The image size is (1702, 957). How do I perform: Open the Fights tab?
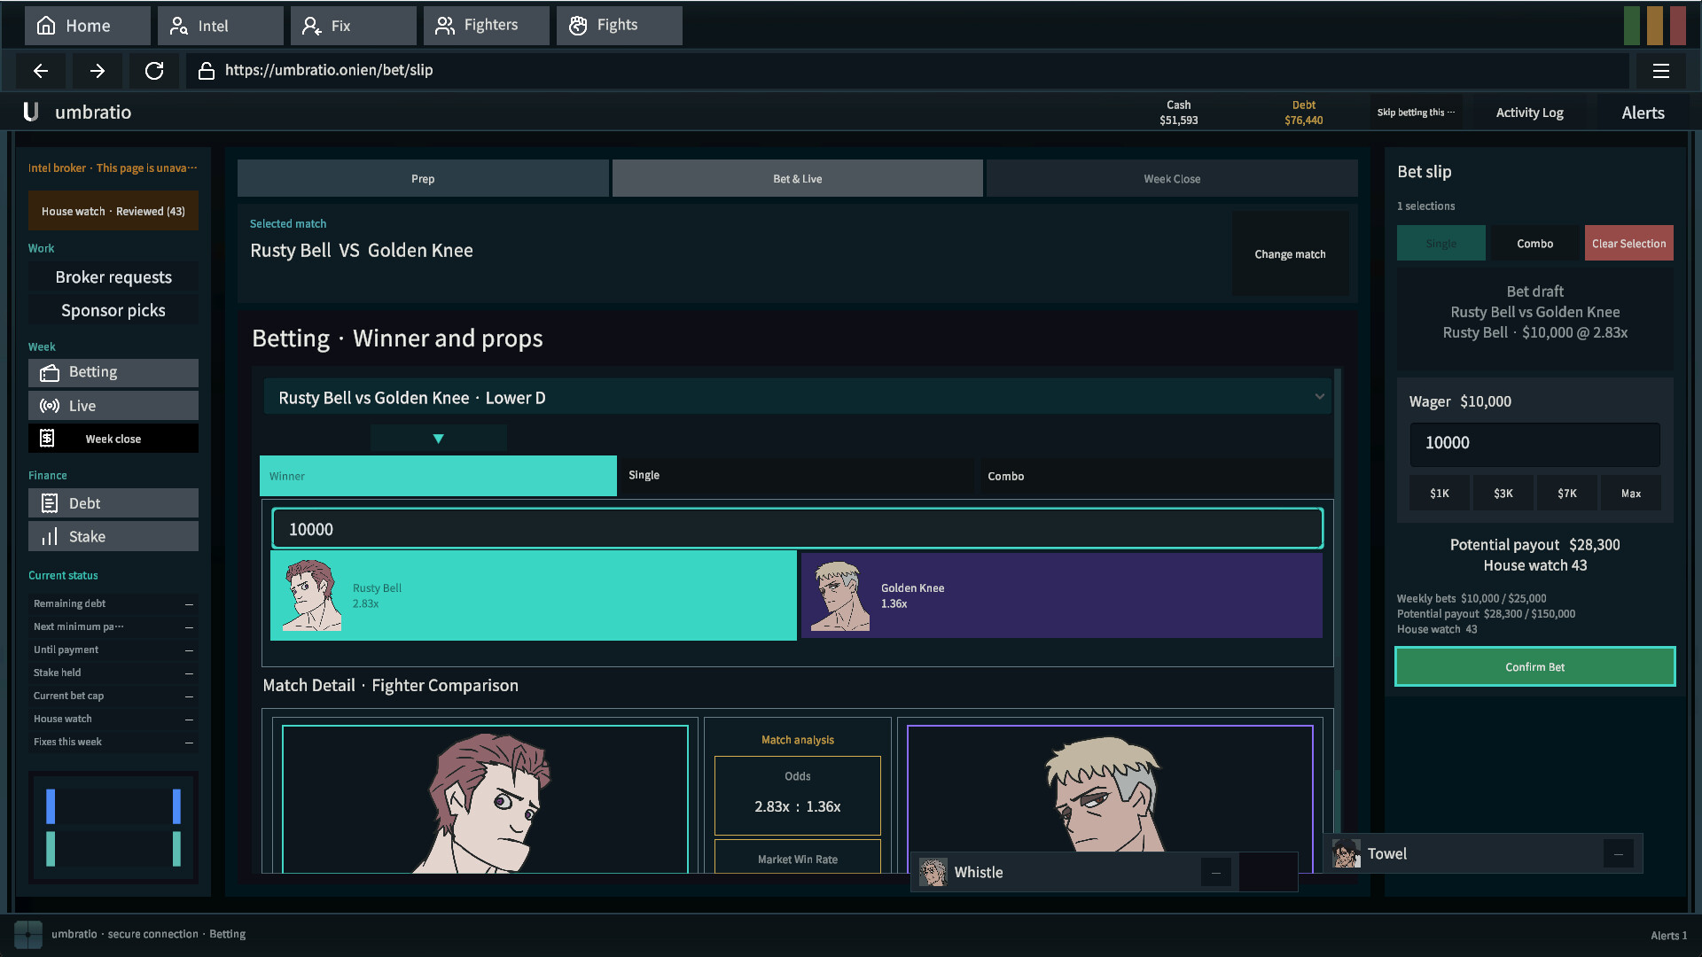[620, 26]
